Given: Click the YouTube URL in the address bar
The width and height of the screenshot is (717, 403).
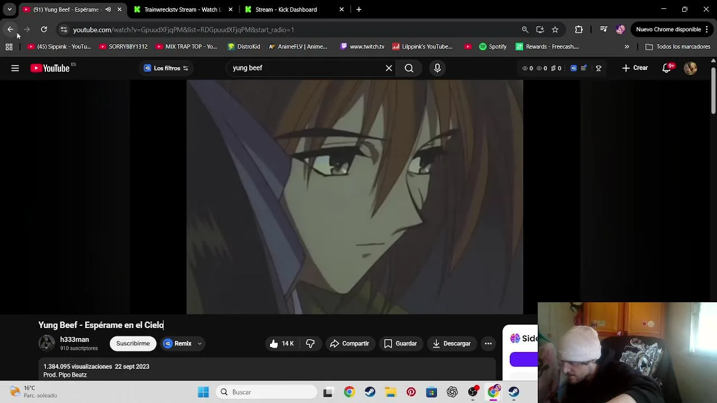Looking at the screenshot, I should pos(183,30).
